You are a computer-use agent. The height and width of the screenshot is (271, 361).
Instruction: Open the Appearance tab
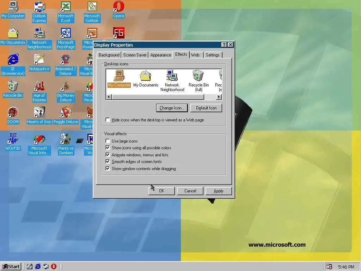pos(160,55)
